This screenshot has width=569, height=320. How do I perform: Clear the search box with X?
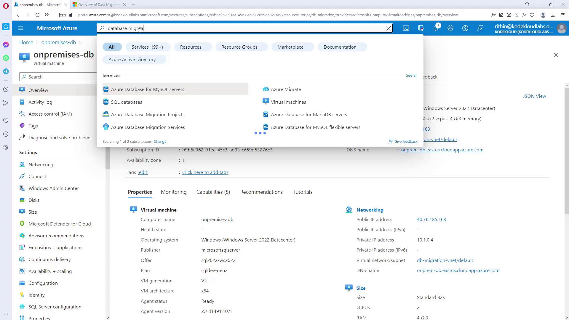pos(389,28)
